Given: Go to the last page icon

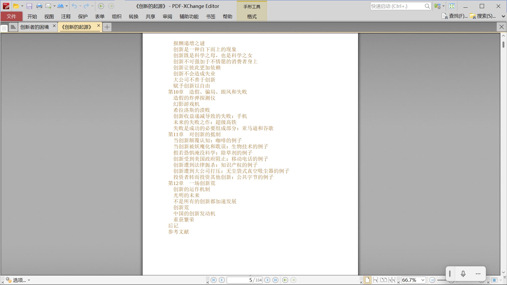Looking at the screenshot, I should [x=275, y=280].
